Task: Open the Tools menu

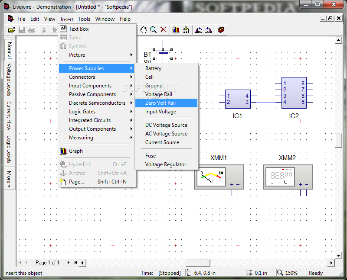Action: [84, 19]
